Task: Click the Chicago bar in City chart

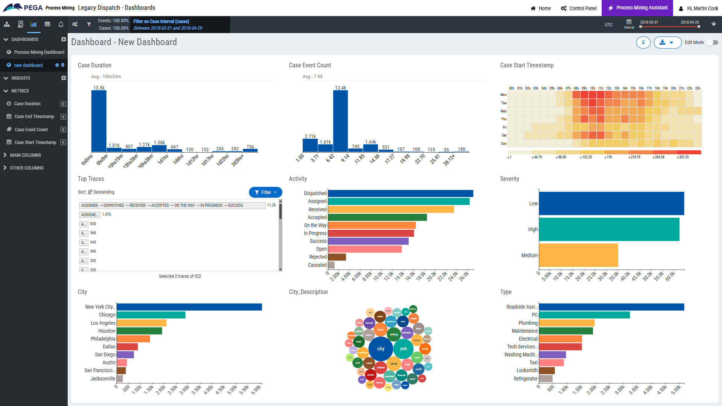Action: pos(151,315)
